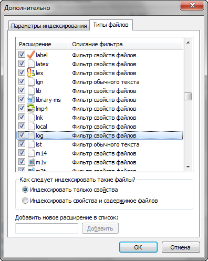Toggle the m14 extension checkbox
This screenshot has width=208, height=261.
tap(22, 152)
